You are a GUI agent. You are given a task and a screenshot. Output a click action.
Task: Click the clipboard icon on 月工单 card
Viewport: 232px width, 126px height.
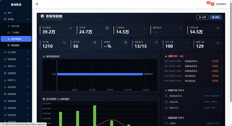[x=95, y=42]
